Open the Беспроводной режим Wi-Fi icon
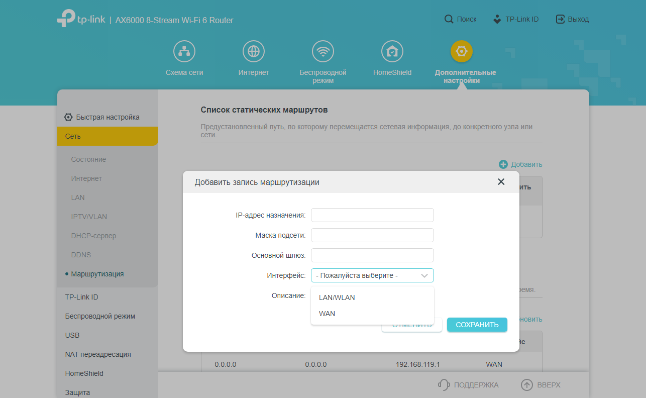This screenshot has width=646, height=398. 323,51
